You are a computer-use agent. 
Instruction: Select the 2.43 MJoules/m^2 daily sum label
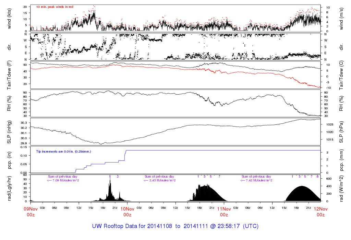click(160, 180)
